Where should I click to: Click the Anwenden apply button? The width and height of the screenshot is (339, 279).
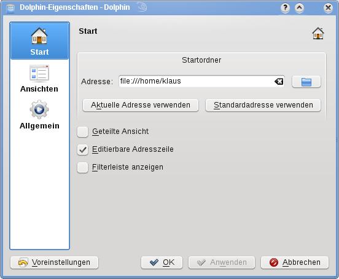click(222, 262)
